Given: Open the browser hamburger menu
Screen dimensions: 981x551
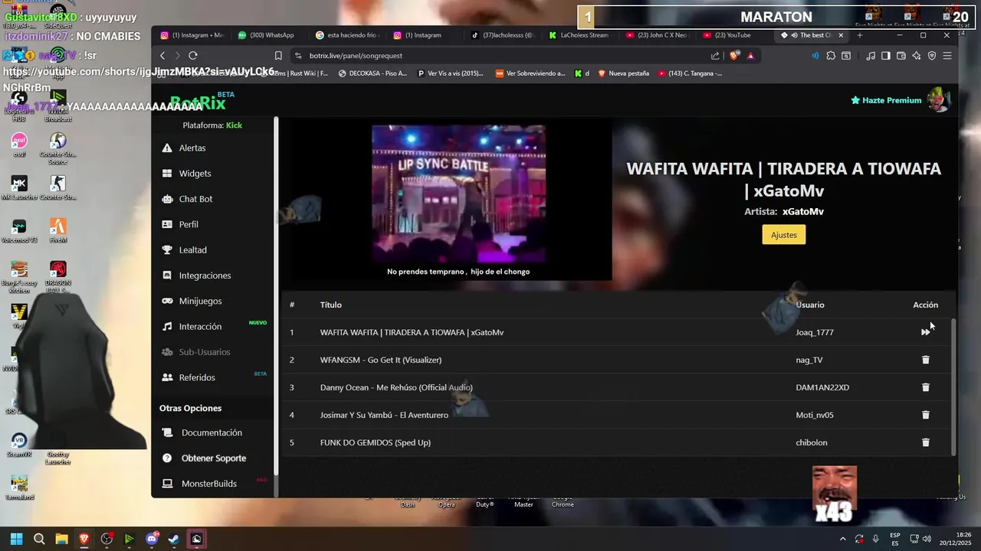Looking at the screenshot, I should point(947,55).
